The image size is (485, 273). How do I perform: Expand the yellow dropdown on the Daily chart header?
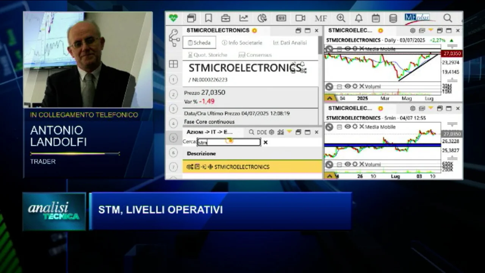[x=431, y=31]
